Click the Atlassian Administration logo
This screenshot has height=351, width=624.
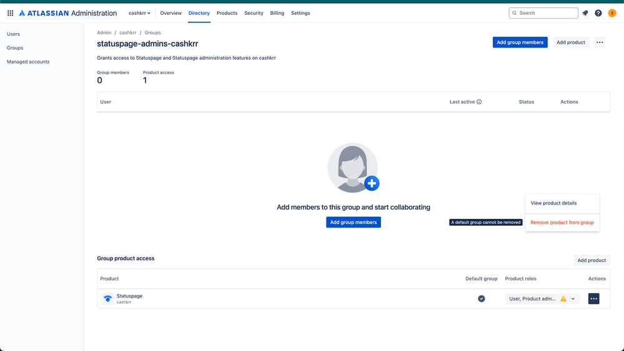tap(68, 13)
